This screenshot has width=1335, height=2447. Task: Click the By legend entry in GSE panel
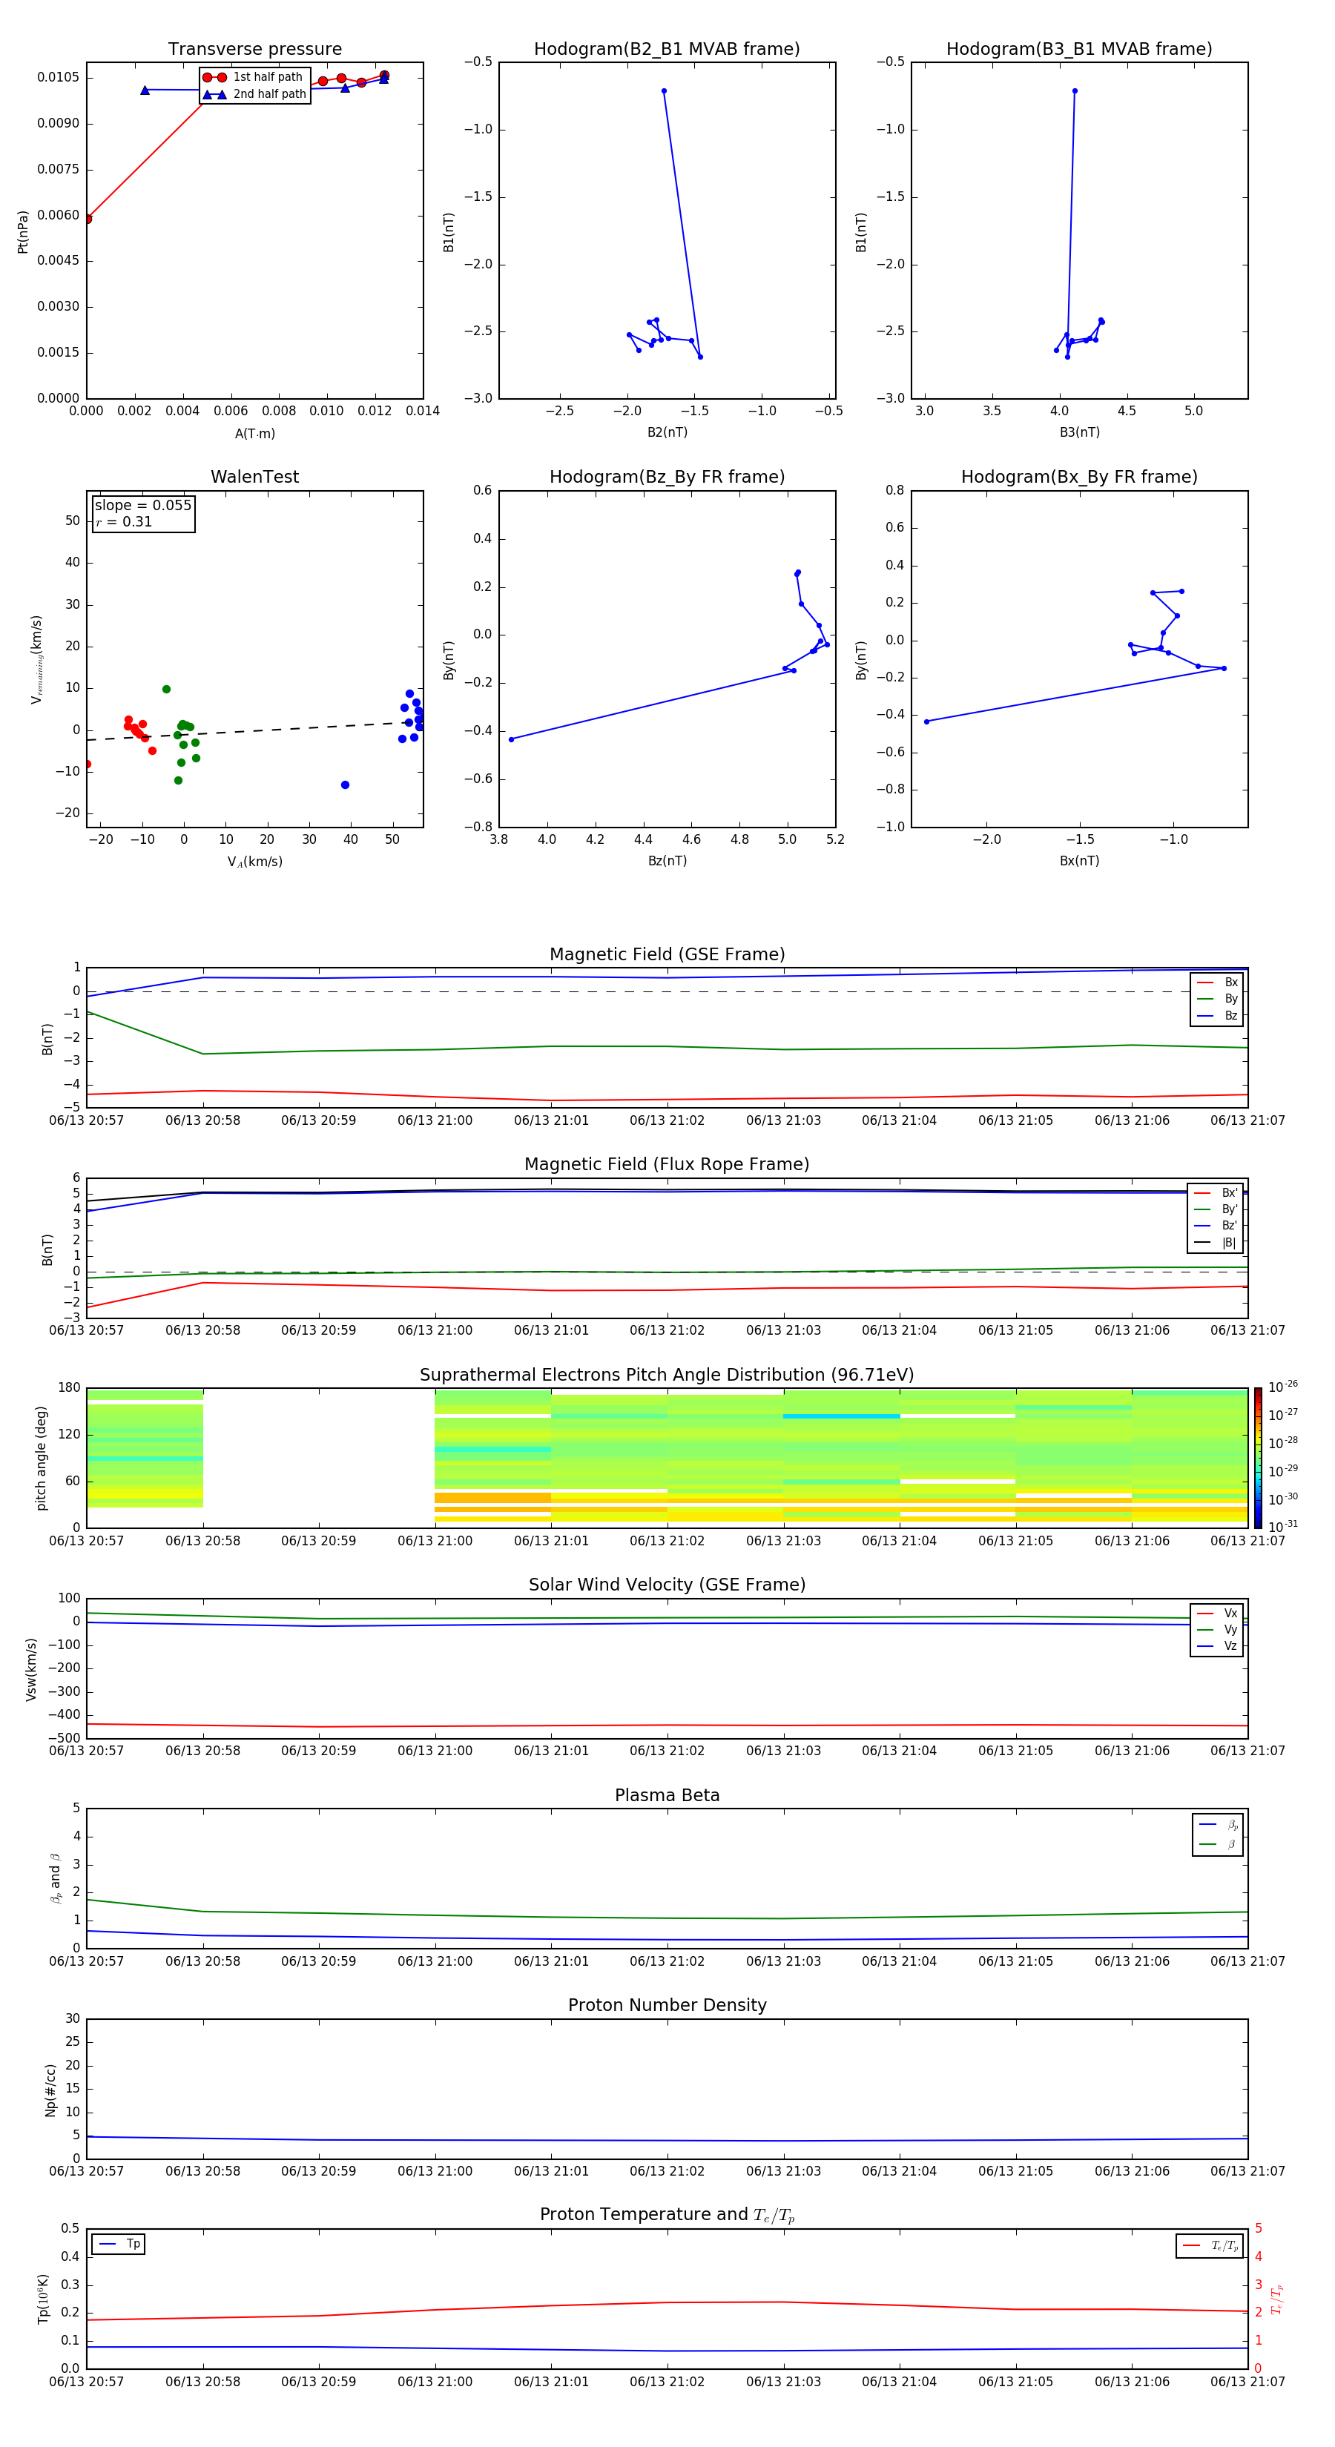click(1217, 998)
